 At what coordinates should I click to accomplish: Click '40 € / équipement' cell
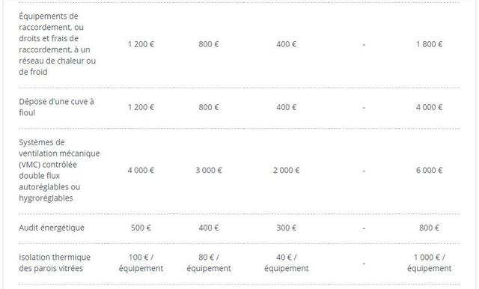286,263
